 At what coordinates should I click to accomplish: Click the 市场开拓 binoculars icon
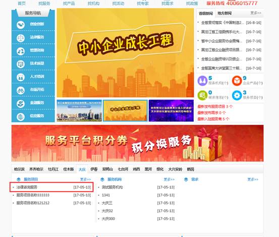(x=21, y=91)
